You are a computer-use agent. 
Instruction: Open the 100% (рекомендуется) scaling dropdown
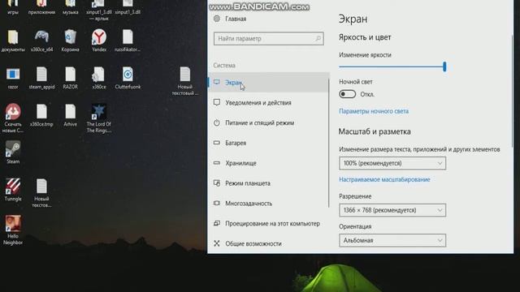pos(392,163)
